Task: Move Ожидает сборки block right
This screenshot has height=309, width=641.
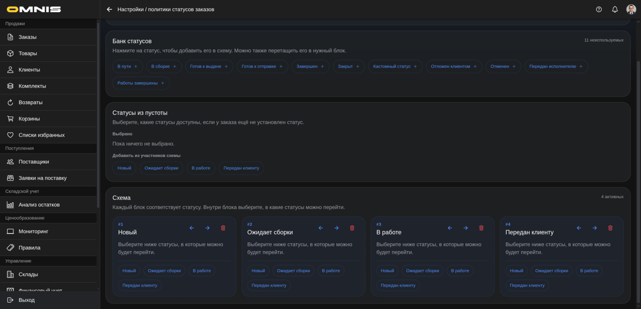Action: coord(337,228)
